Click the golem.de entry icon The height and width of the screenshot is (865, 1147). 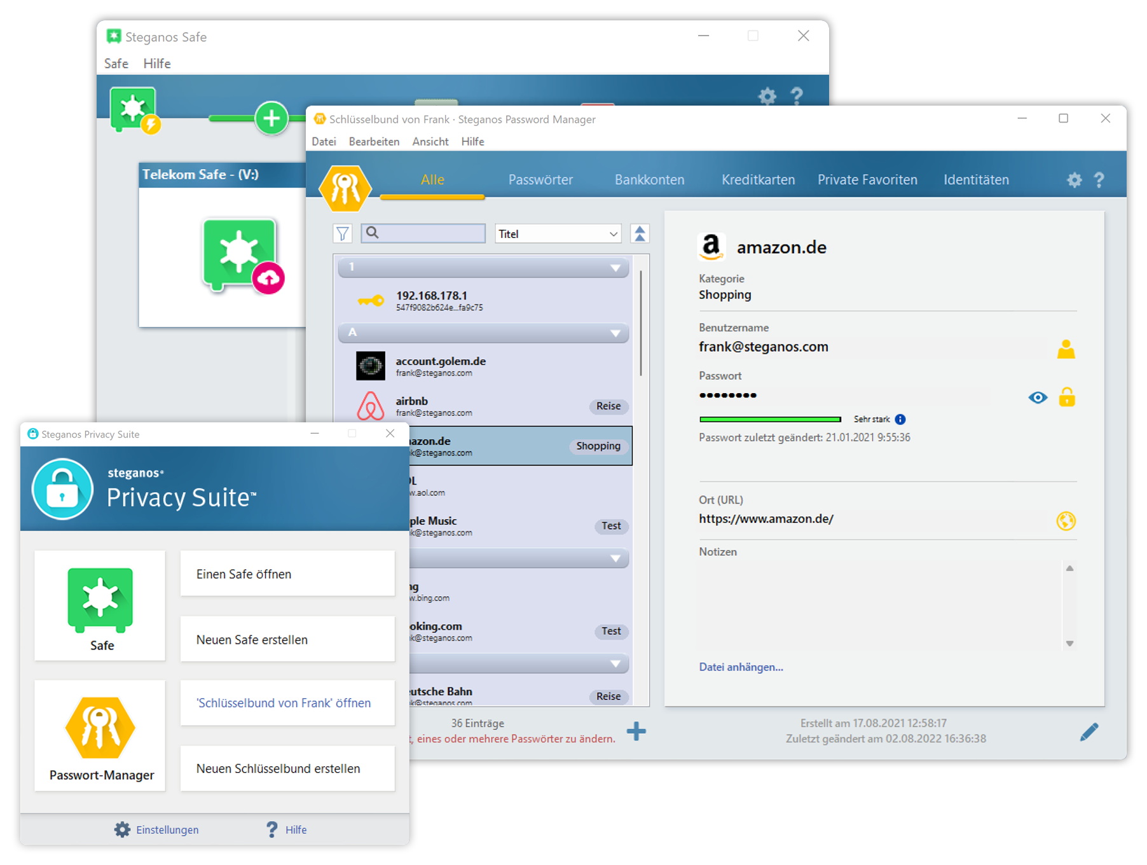[x=371, y=366]
